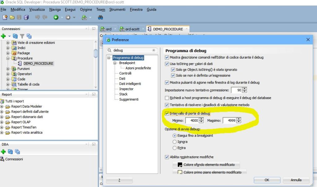Click the green Back navigation arrow
This screenshot has width=317, height=187.
(x=56, y=17)
